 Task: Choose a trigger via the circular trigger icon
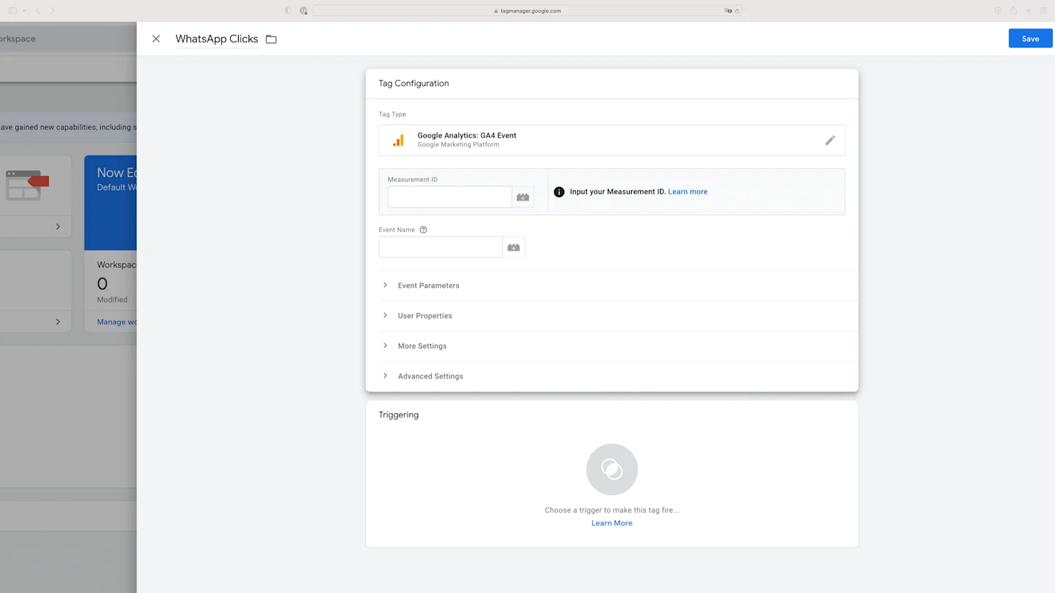pyautogui.click(x=612, y=469)
